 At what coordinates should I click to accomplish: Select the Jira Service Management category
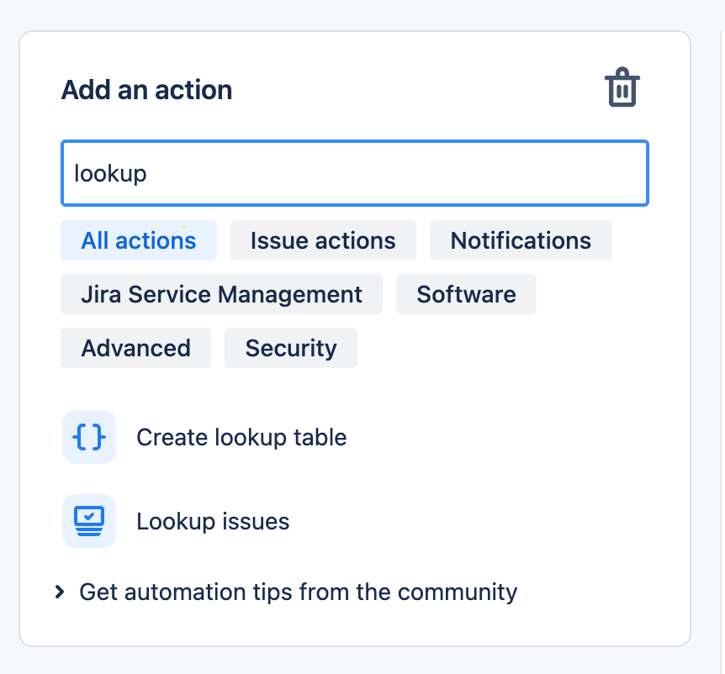[x=220, y=294]
